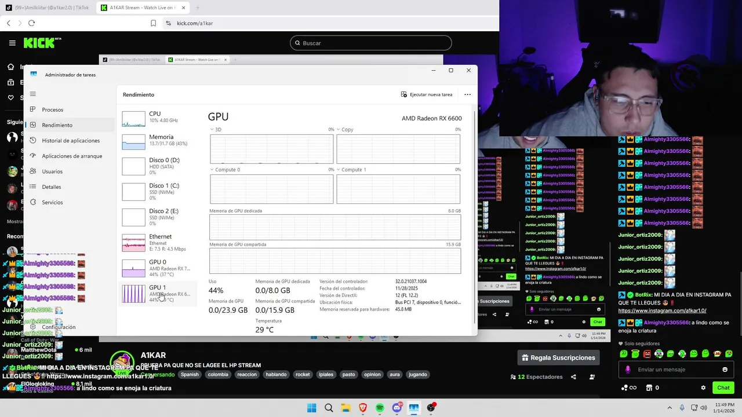Open a new browser tab
The height and width of the screenshot is (417, 742).
click(197, 8)
